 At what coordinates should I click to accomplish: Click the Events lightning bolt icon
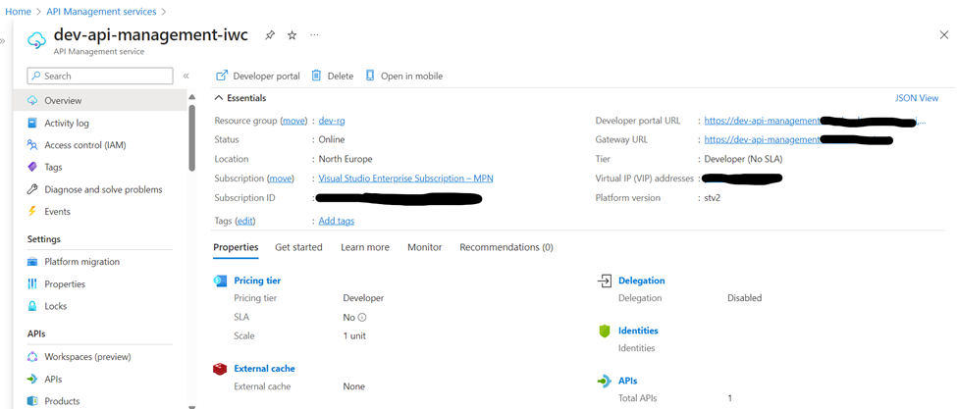pyautogui.click(x=33, y=212)
